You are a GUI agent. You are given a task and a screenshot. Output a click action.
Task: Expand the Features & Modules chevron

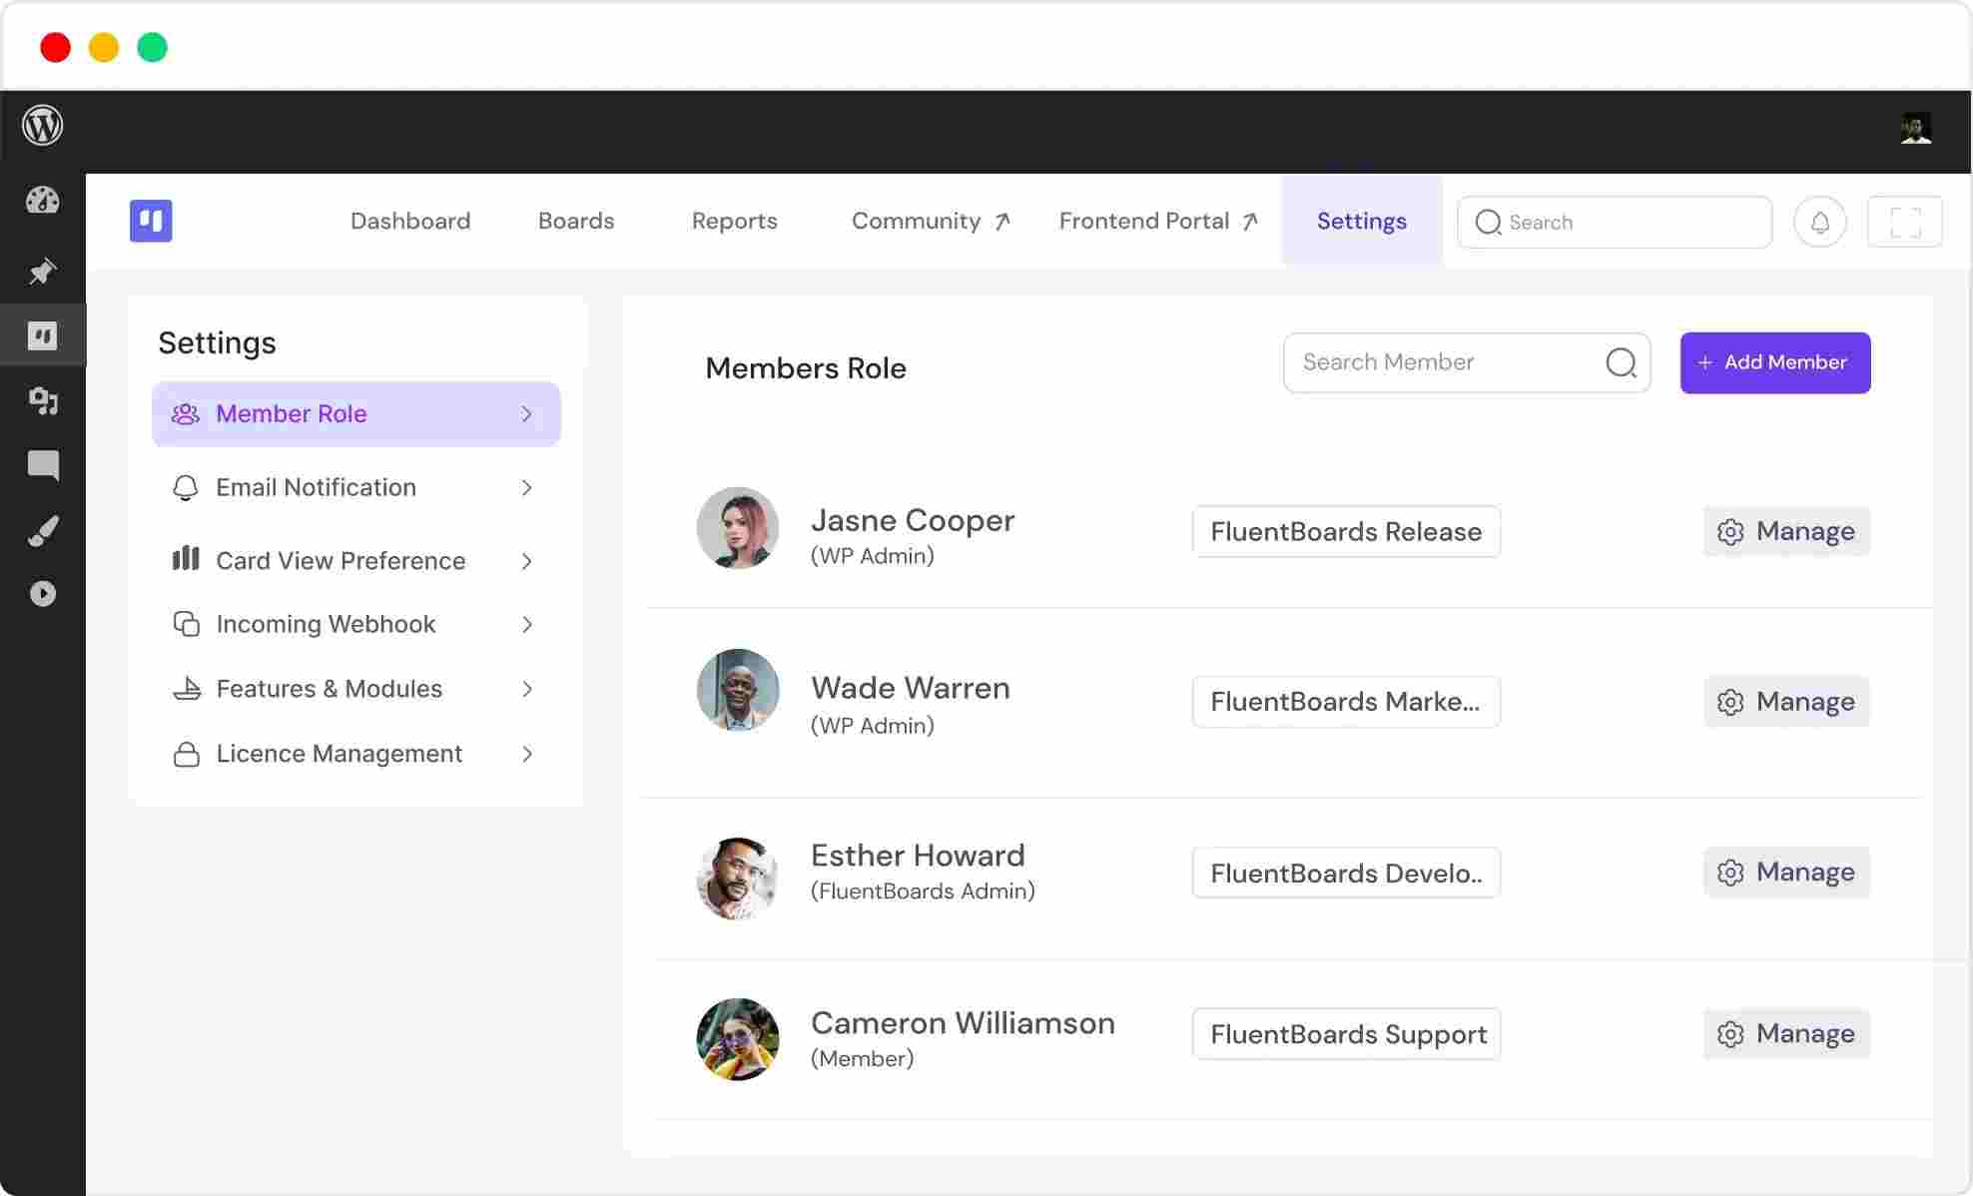[x=527, y=689]
